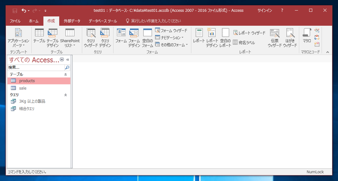The image size is (338, 181).
Task: Click the Redo icon in quick access toolbar
Action: click(35, 10)
